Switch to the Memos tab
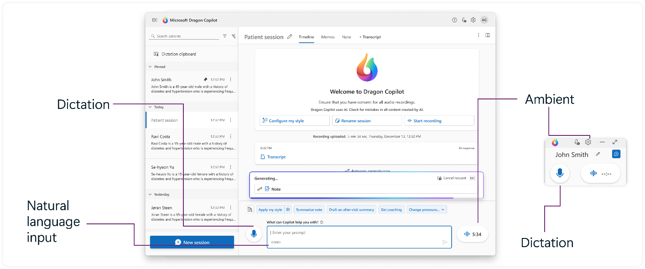645x269 pixels. pos(328,37)
